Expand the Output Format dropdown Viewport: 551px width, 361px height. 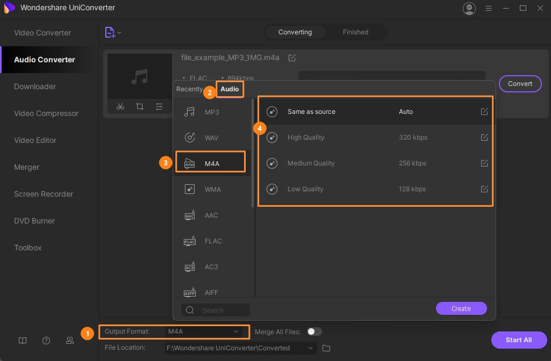coord(235,331)
